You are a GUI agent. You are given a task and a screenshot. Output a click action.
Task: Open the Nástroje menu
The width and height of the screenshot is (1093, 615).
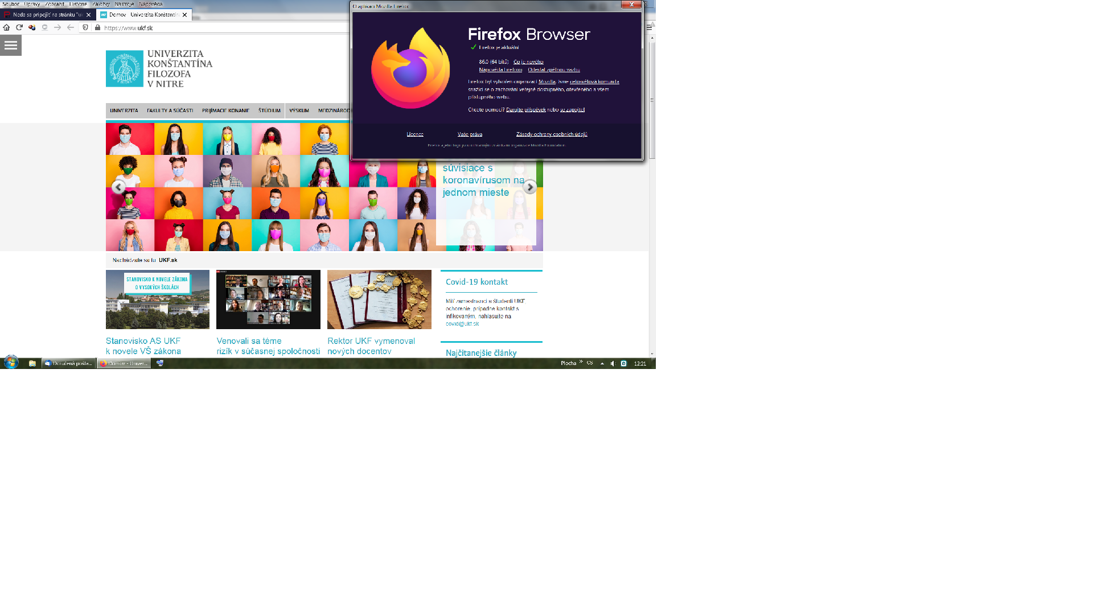point(124,4)
